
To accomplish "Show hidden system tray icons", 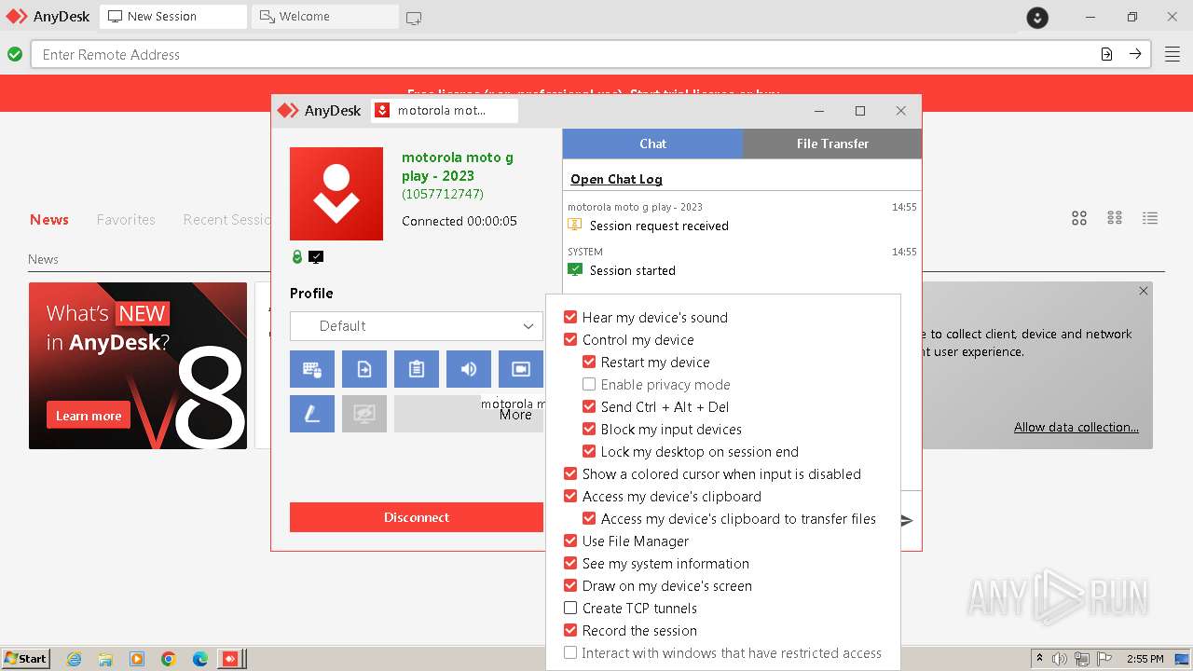I will click(x=1039, y=659).
